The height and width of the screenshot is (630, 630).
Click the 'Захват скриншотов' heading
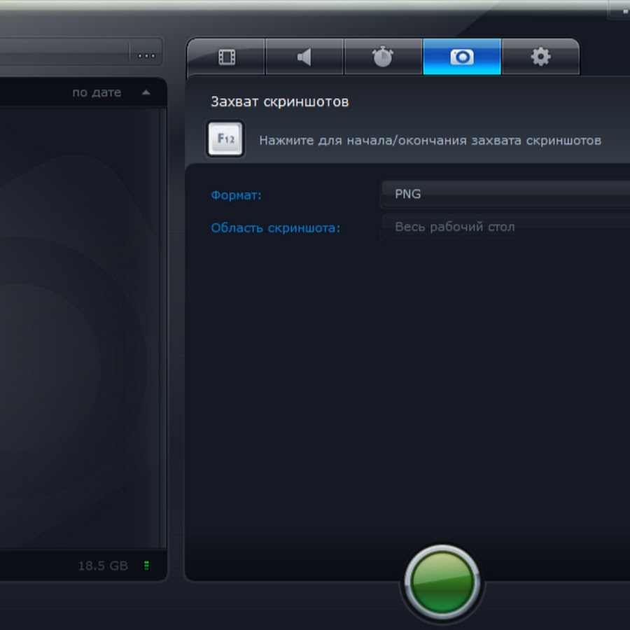(x=280, y=102)
